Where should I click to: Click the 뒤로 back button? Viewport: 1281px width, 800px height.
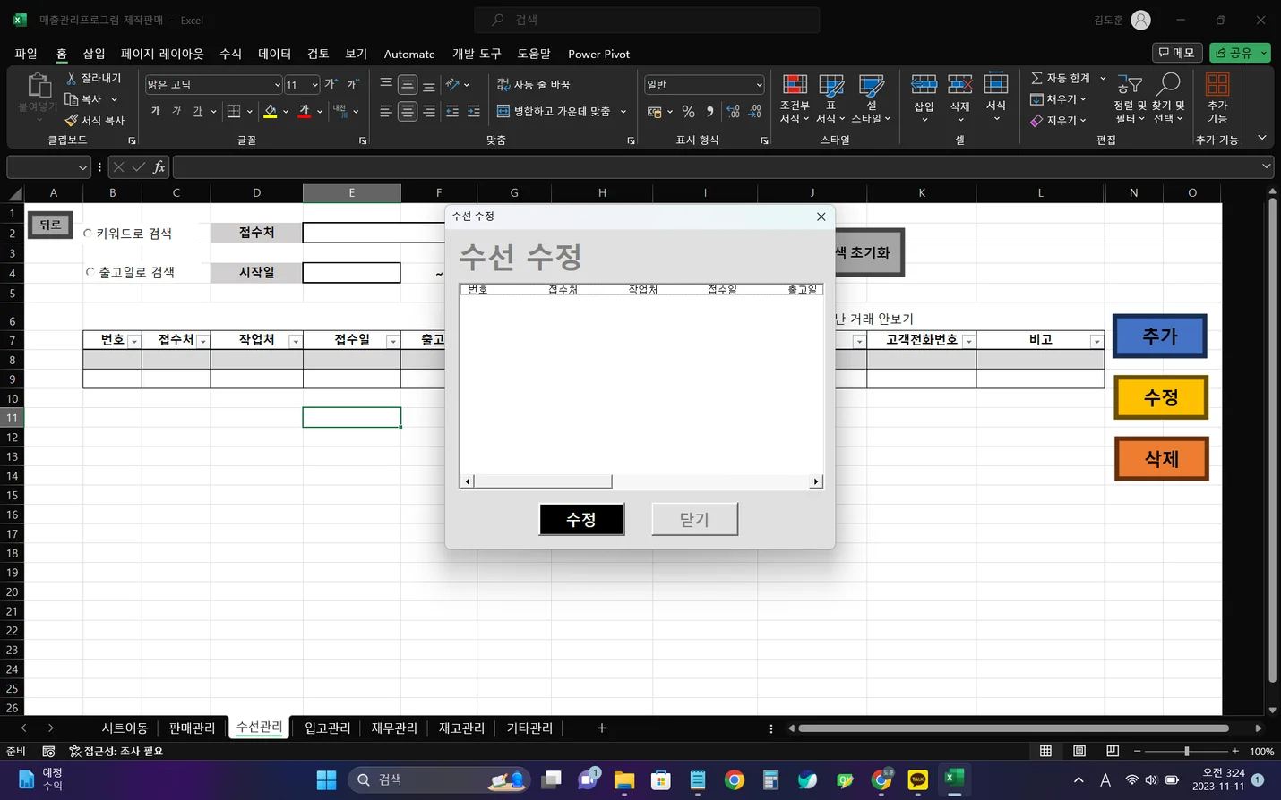(50, 225)
